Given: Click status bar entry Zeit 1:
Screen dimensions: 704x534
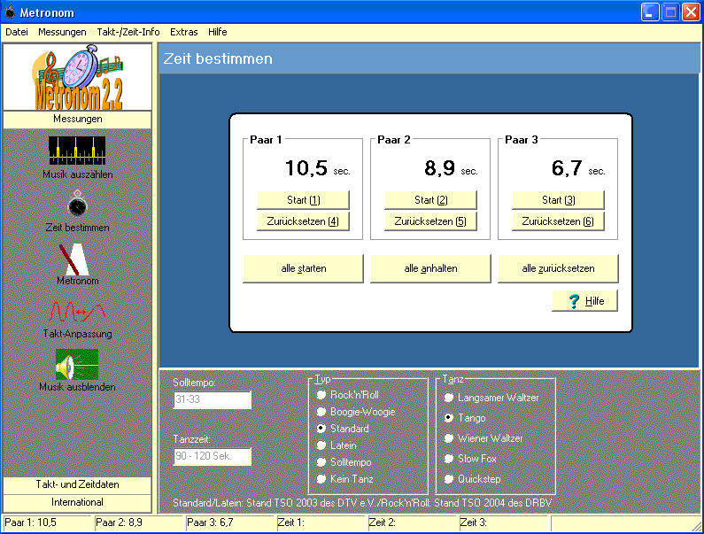Looking at the screenshot, I should tap(321, 522).
